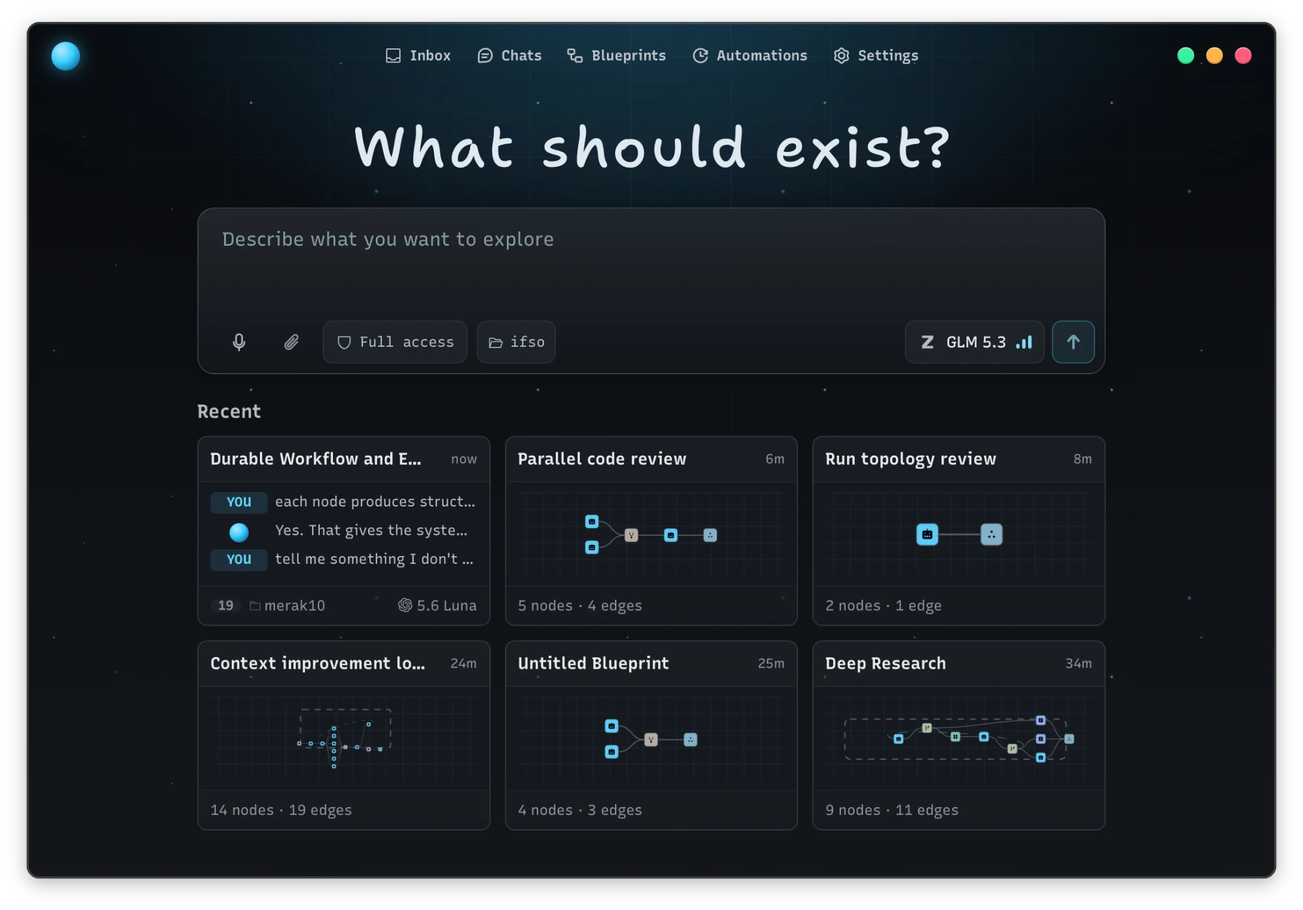Click the paperclip attachment icon
The width and height of the screenshot is (1303, 910).
tap(291, 342)
